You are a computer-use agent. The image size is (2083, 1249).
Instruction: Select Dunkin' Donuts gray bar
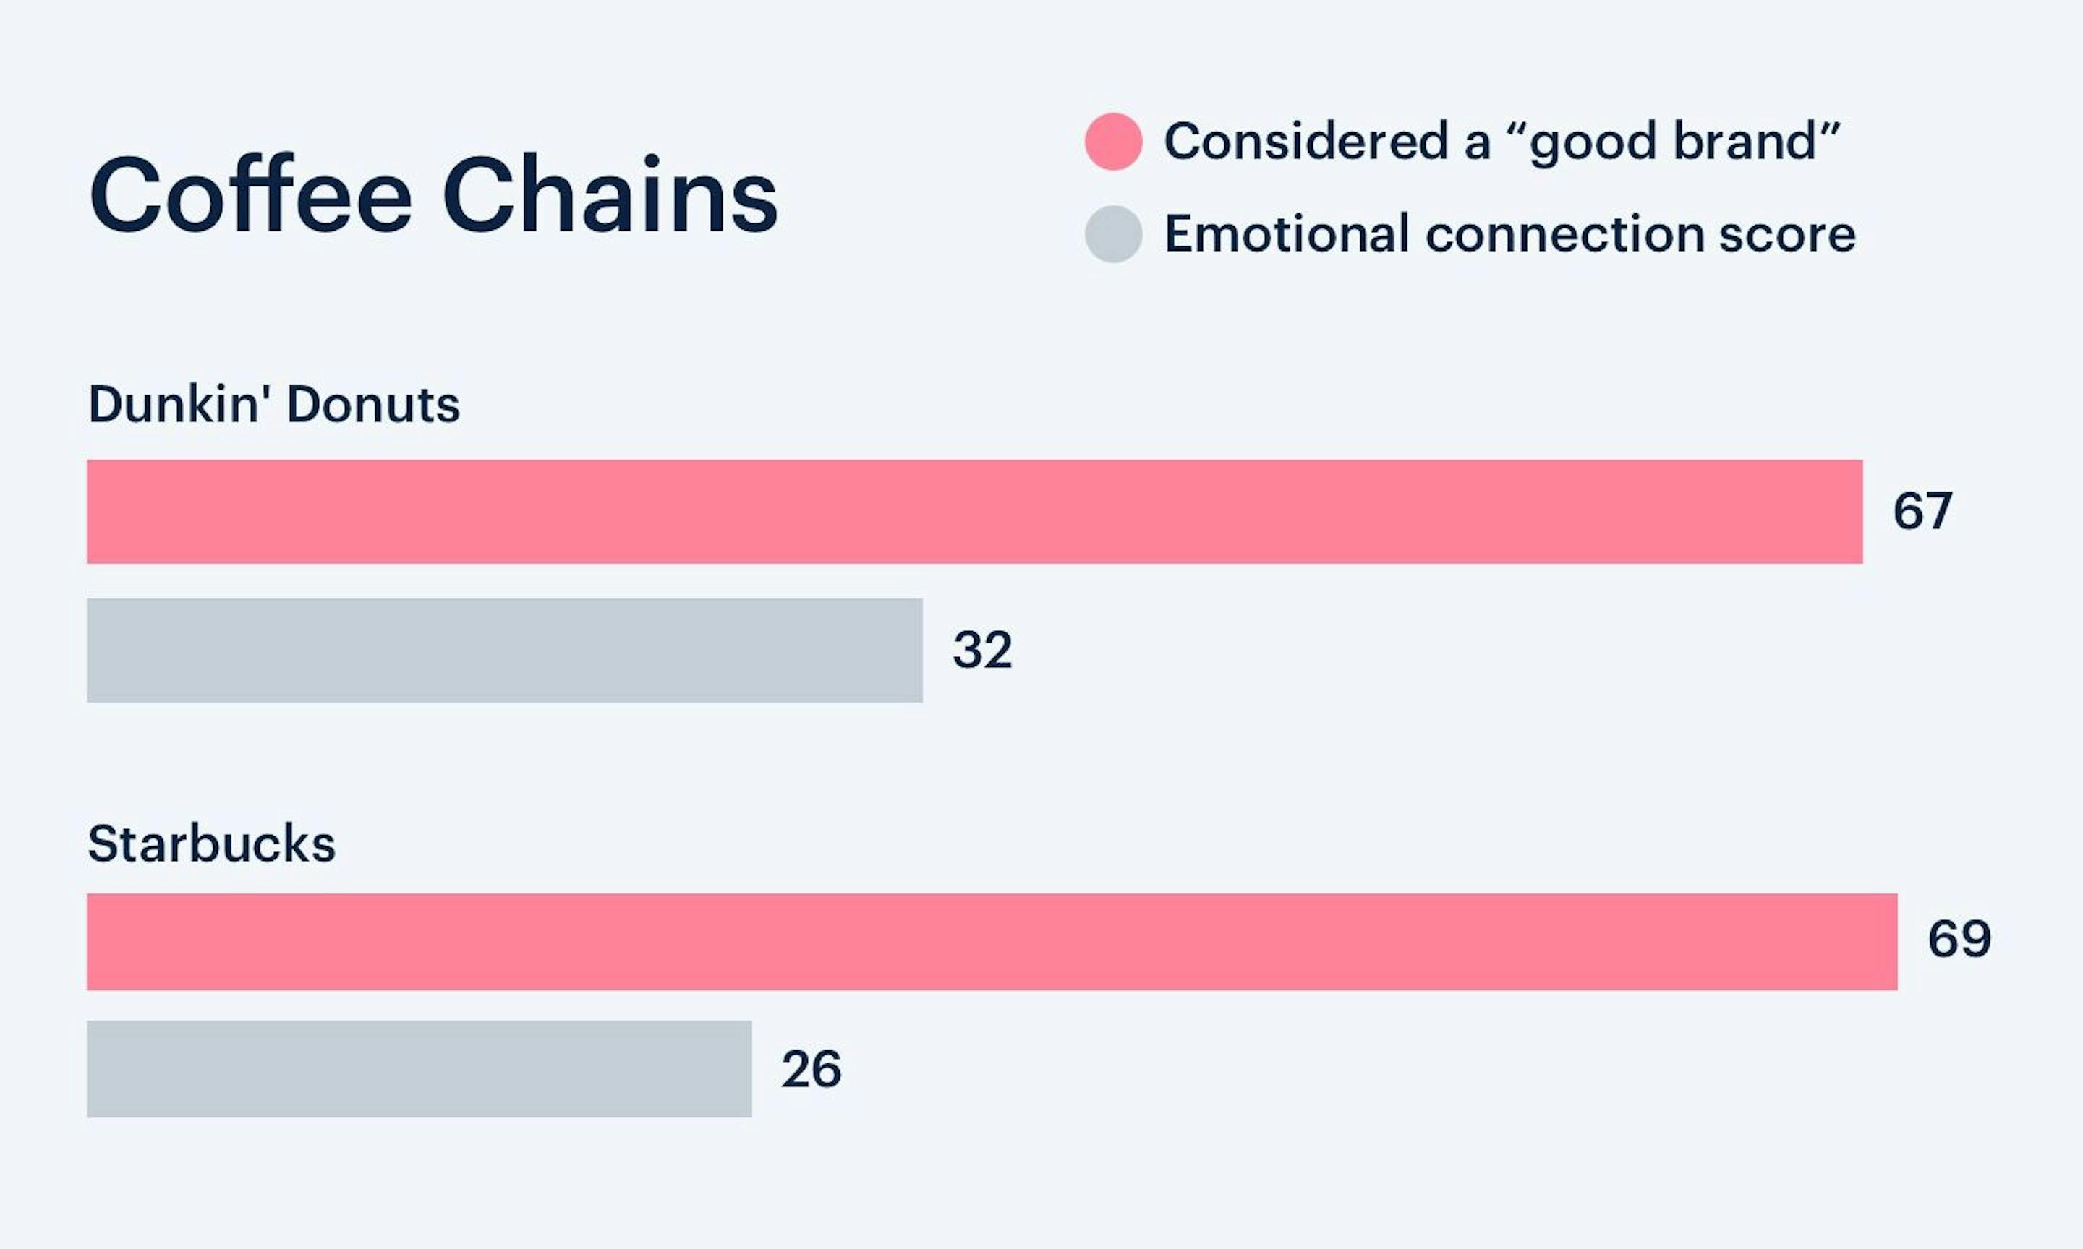504,651
